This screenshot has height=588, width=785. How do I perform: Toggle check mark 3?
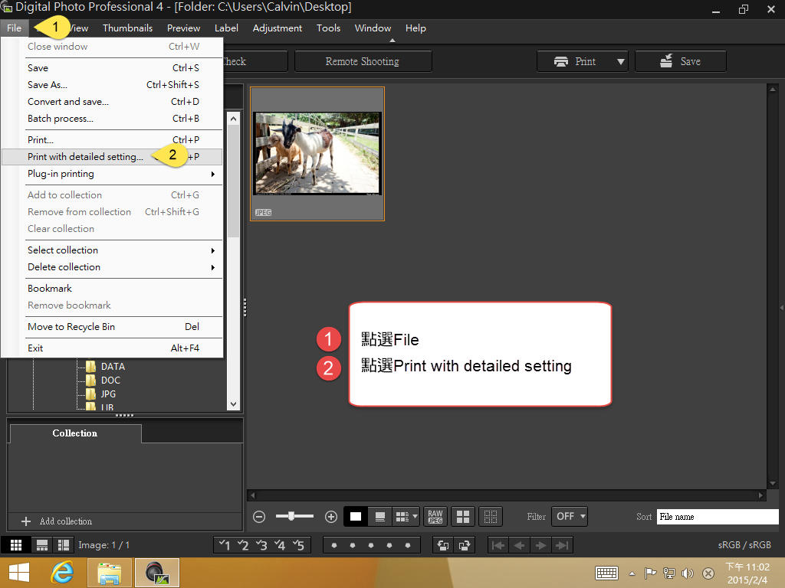261,545
